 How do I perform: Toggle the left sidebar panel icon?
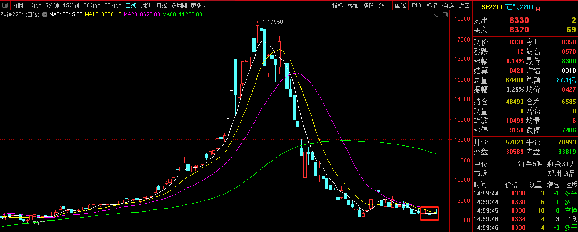[5, 5]
